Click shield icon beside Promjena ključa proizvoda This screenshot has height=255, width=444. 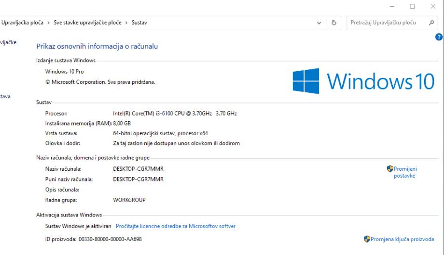(x=367, y=239)
